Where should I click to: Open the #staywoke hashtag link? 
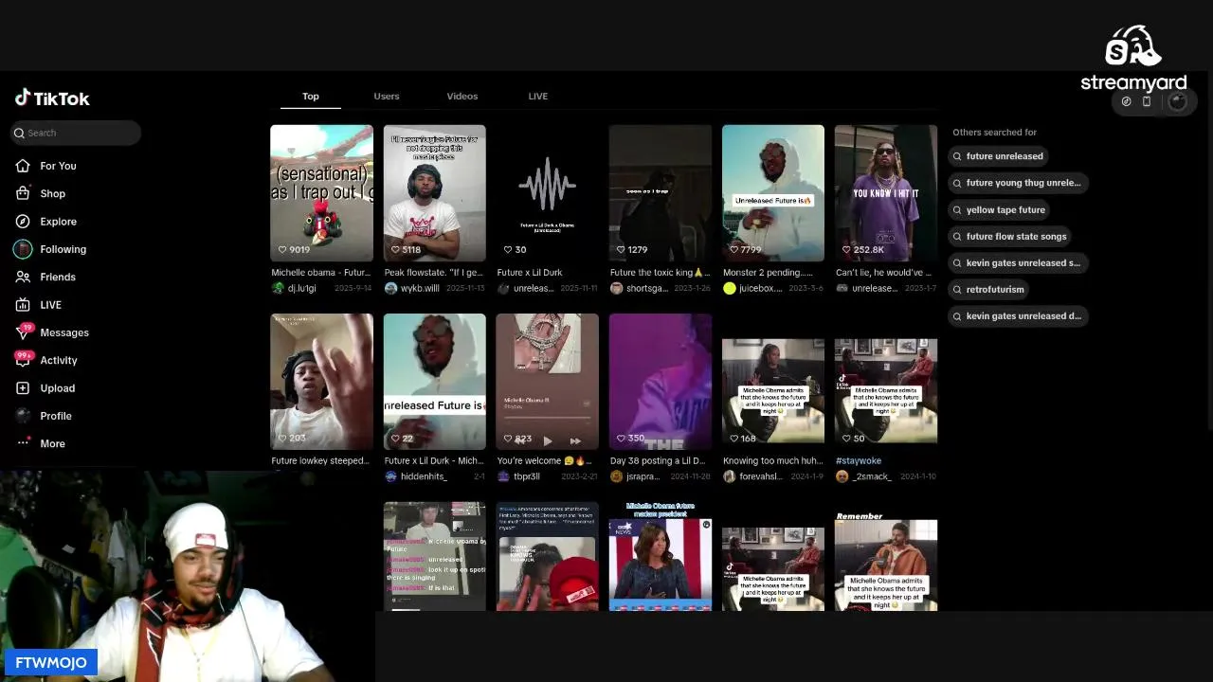pos(859,461)
